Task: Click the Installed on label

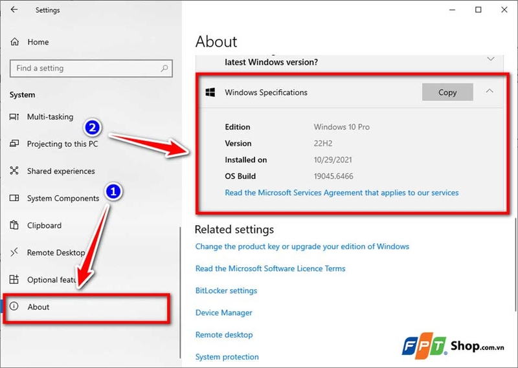Action: pos(246,160)
